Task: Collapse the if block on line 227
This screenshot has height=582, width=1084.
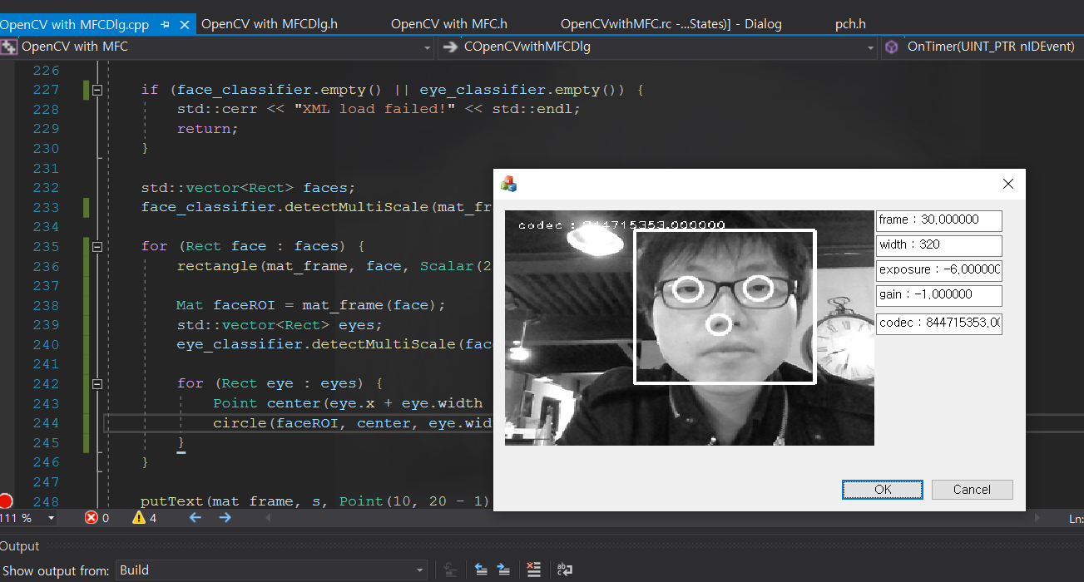Action: tap(97, 89)
